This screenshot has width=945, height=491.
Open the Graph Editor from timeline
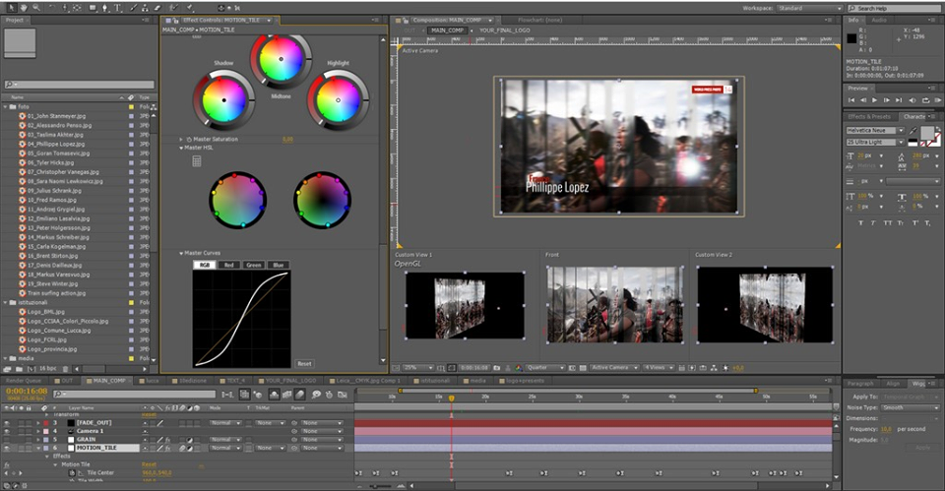coord(343,395)
